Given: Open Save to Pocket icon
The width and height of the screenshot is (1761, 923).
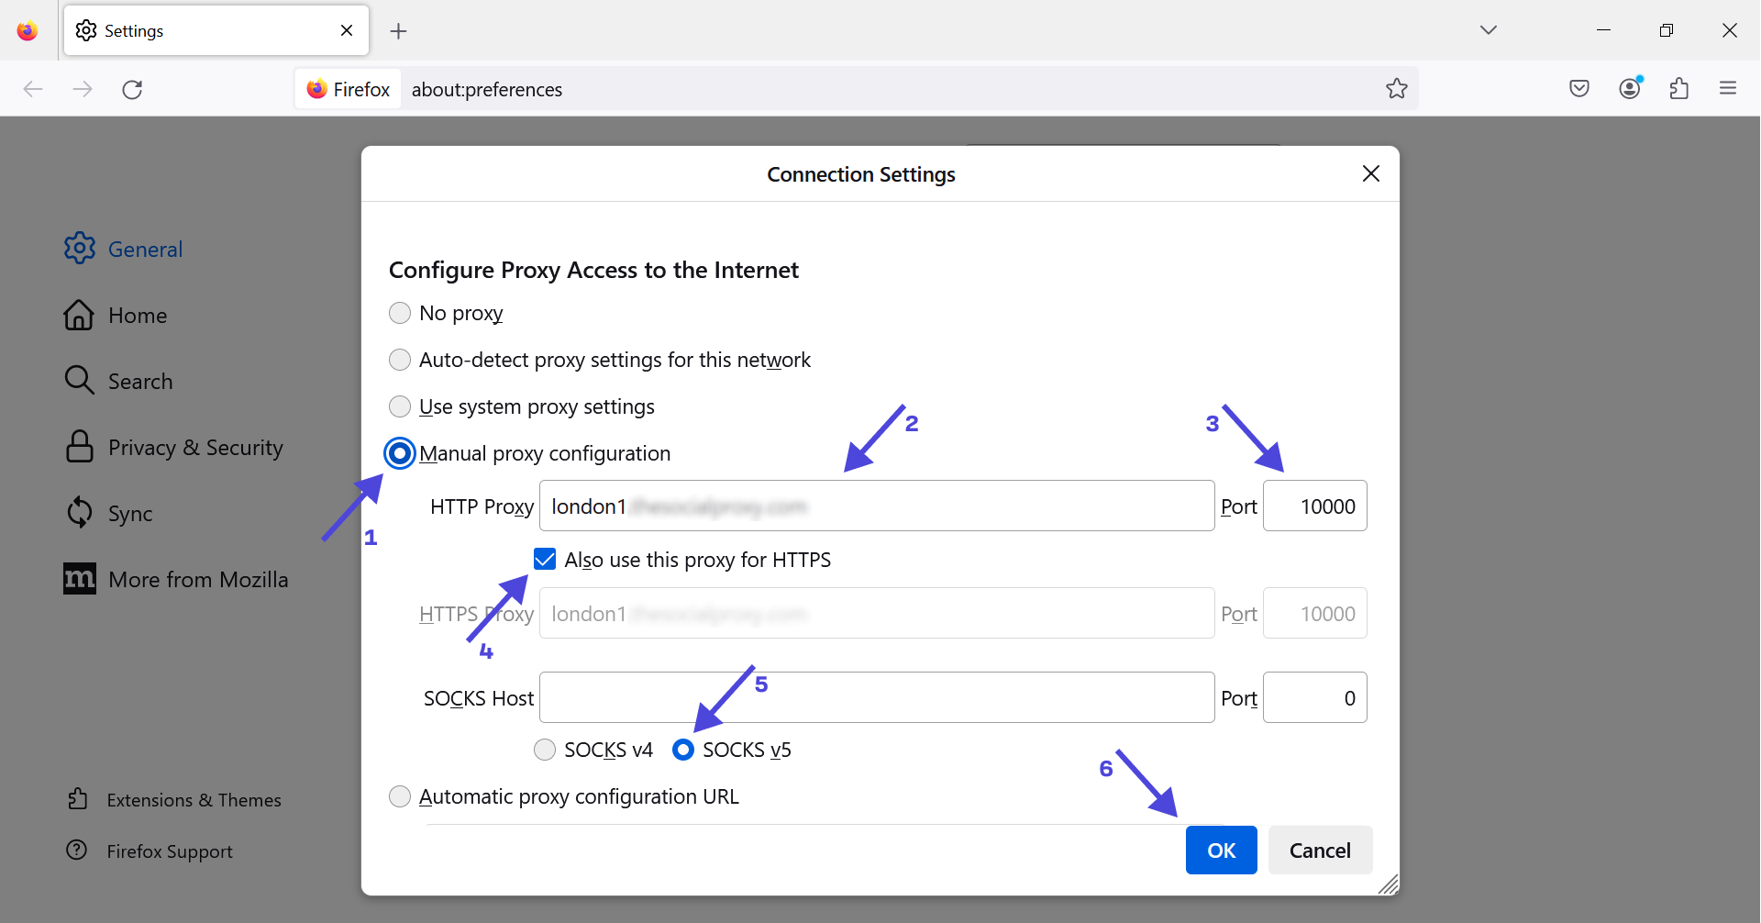Looking at the screenshot, I should click(1579, 89).
